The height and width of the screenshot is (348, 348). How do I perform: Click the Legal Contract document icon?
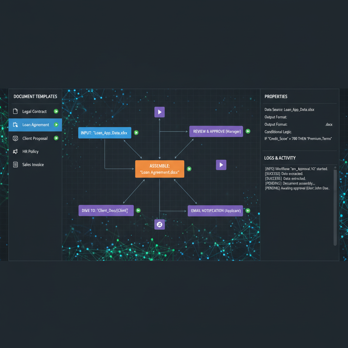(x=15, y=111)
